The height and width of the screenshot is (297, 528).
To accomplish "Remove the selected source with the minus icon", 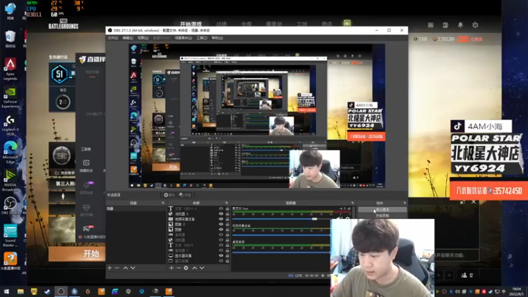I will click(x=178, y=268).
